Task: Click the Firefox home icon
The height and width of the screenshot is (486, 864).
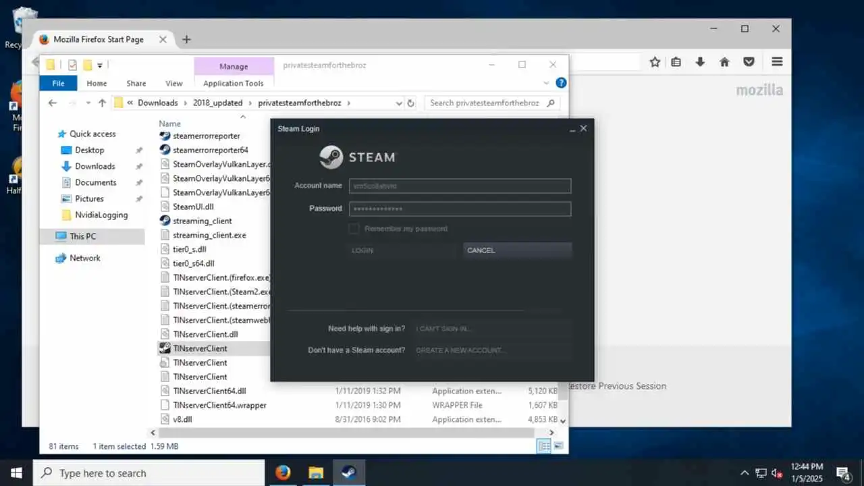Action: 724,62
